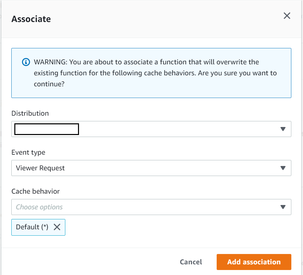Viewport: 303px width, 275px height.
Task: Close the Associate dialog with the X
Action: (287, 16)
